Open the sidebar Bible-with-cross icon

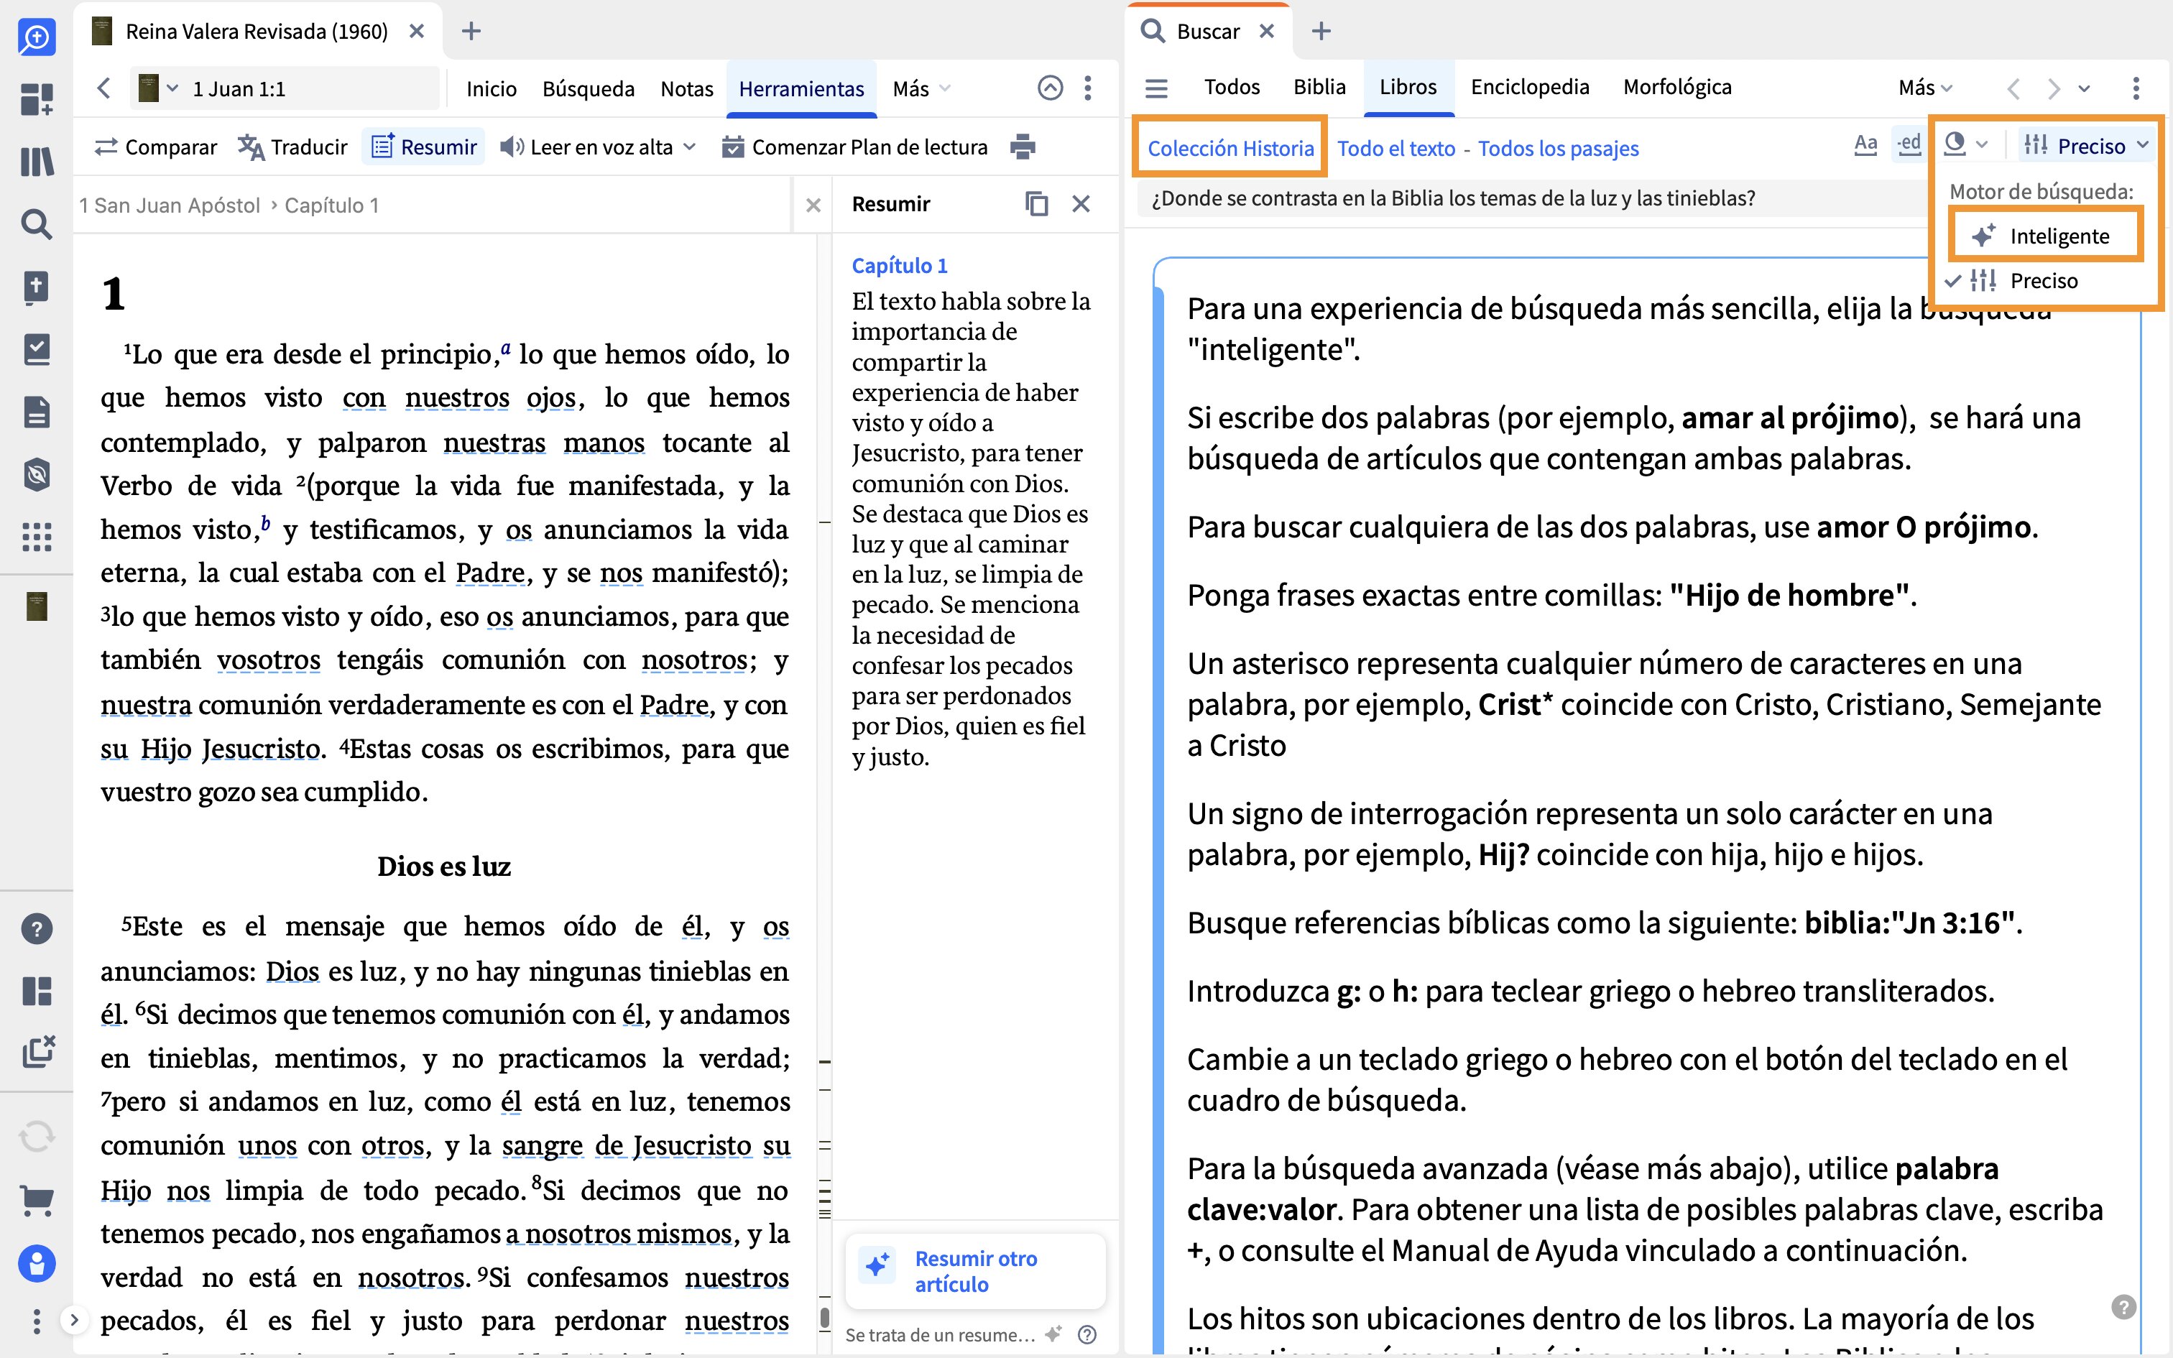click(x=37, y=287)
